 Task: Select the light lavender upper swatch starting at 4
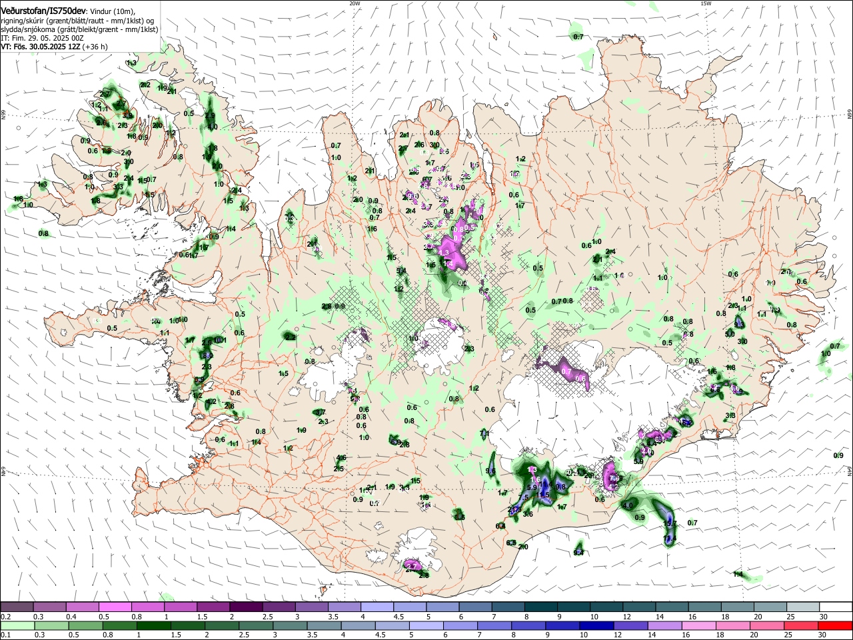click(x=376, y=607)
